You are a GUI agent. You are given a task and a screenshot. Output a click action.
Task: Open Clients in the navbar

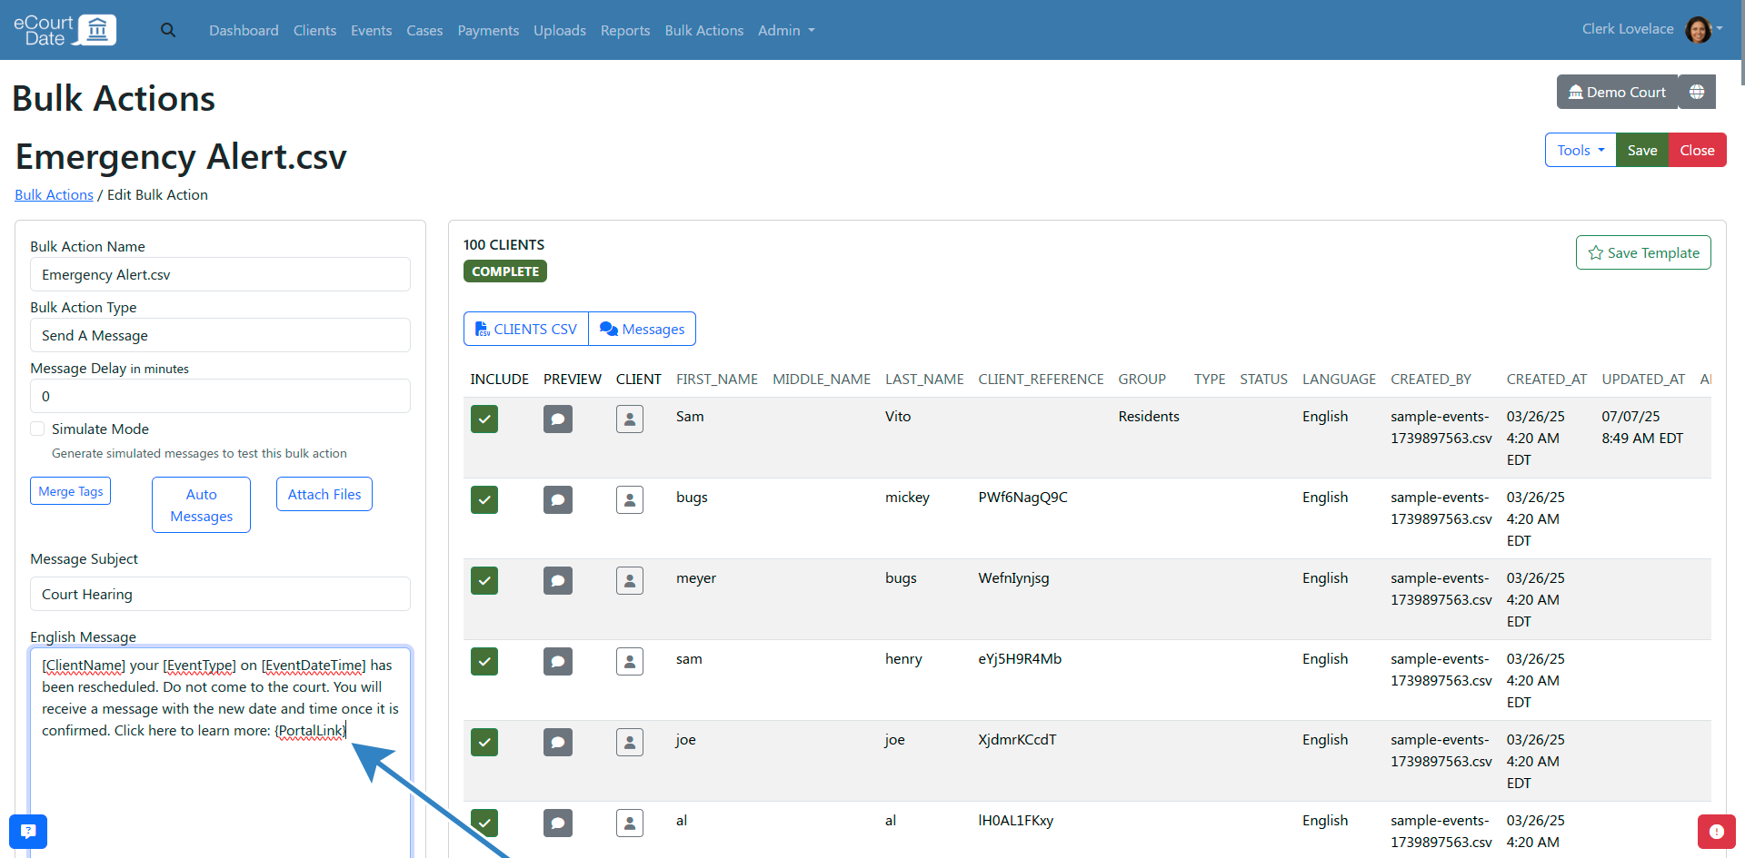point(314,30)
